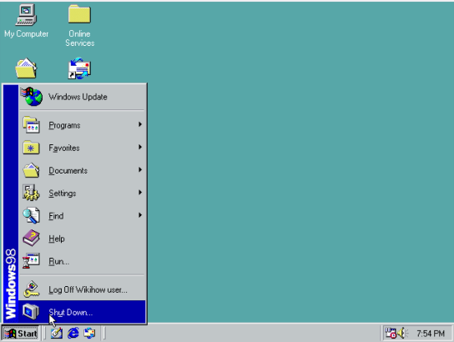The width and height of the screenshot is (454, 342).
Task: Select Shut Down... in Start menu
Action: click(x=83, y=312)
